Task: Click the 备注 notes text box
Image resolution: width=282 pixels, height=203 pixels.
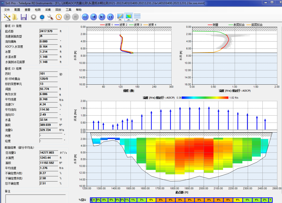Action: click(x=35, y=199)
